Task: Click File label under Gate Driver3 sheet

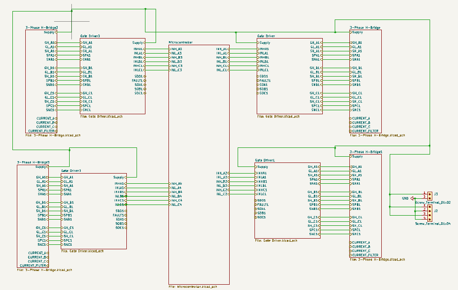Action: click(82, 251)
